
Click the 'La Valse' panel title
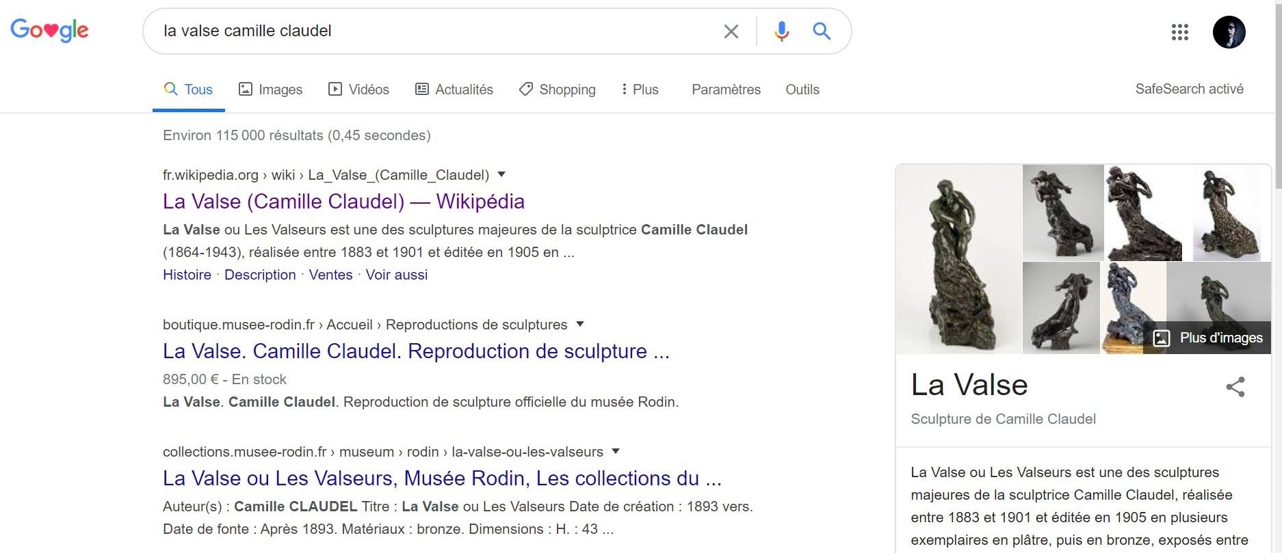pyautogui.click(x=969, y=385)
